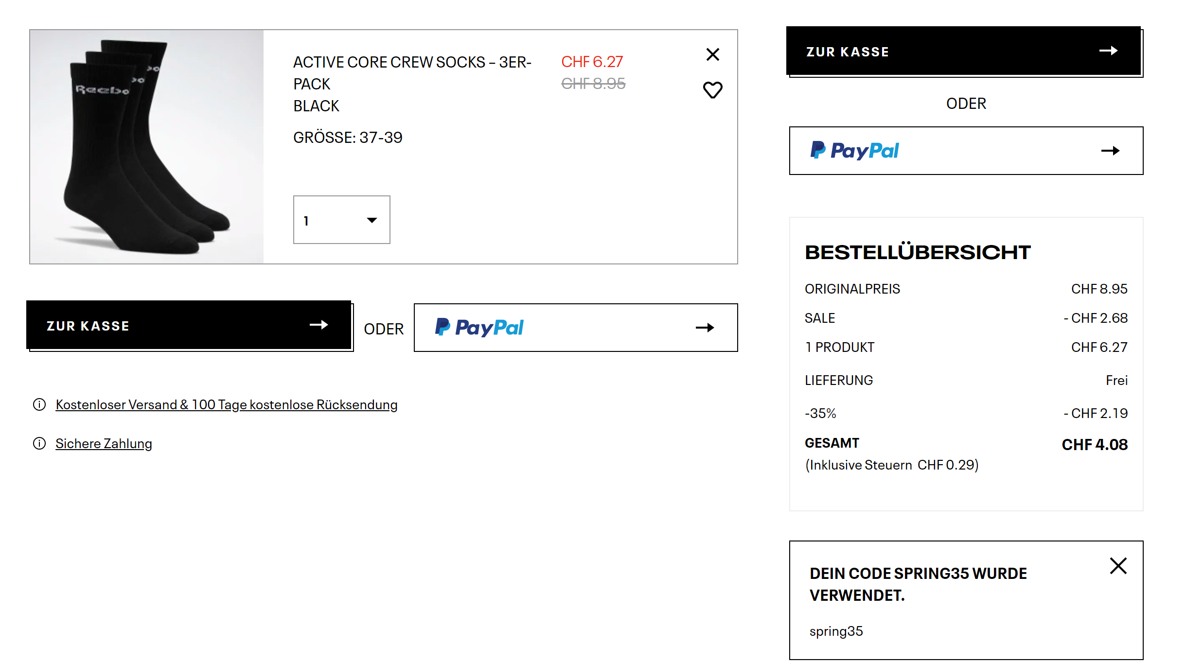1186x663 pixels.
Task: Open the Sichere Zahlung link
Action: 104,443
